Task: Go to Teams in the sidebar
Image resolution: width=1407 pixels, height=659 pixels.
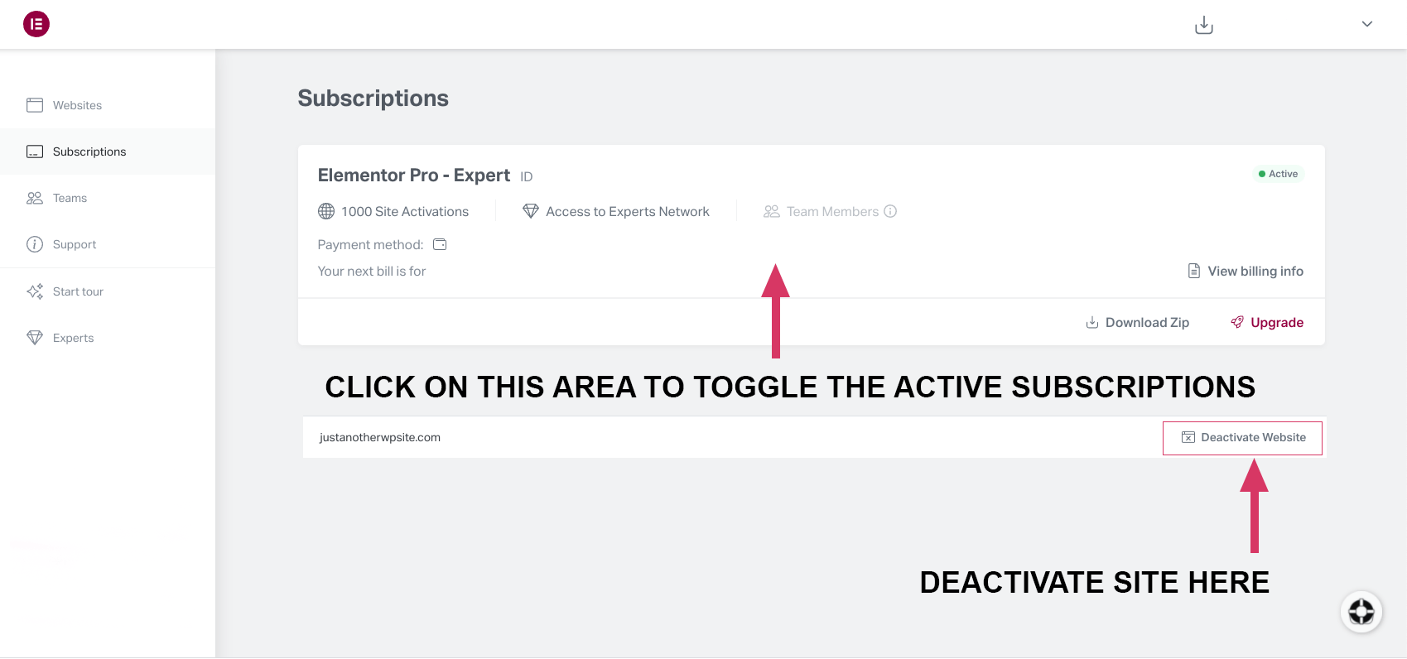Action: click(70, 198)
